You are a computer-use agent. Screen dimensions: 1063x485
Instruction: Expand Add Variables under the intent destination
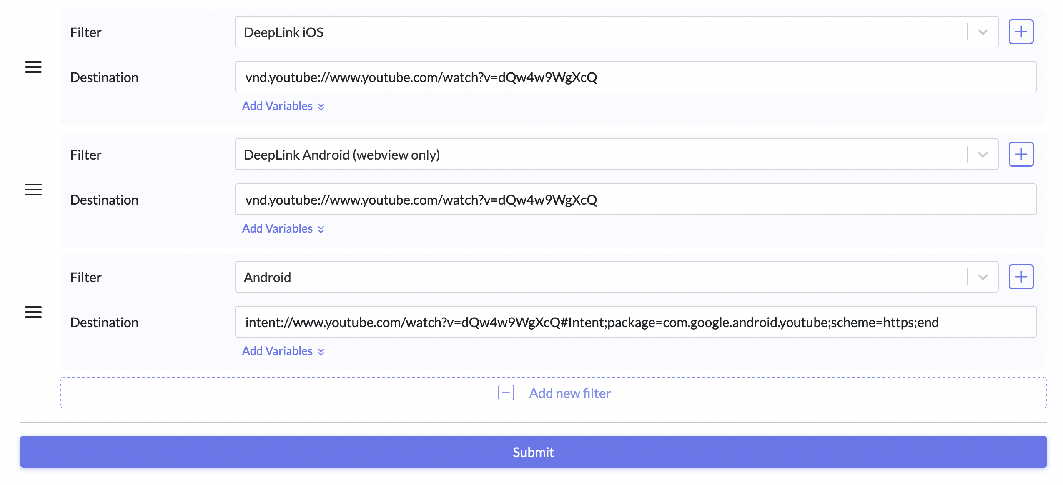tap(283, 351)
